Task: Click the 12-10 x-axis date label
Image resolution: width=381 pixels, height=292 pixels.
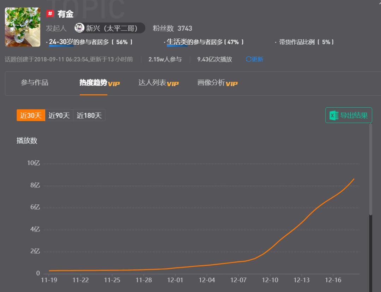Action: 270,280
